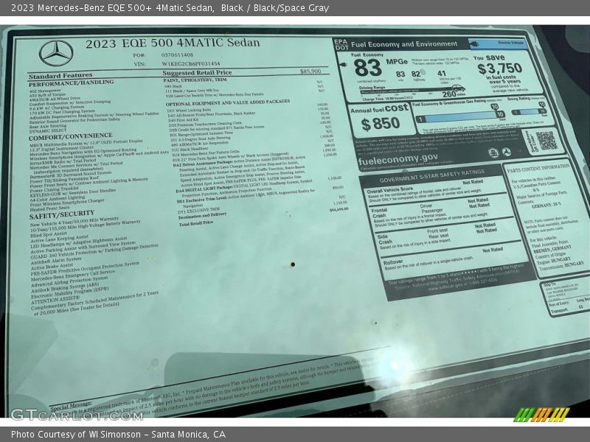This screenshot has width=590, height=442.
Task: Click the fuel economy greenhouse gas rating bar
Action: pos(459,116)
